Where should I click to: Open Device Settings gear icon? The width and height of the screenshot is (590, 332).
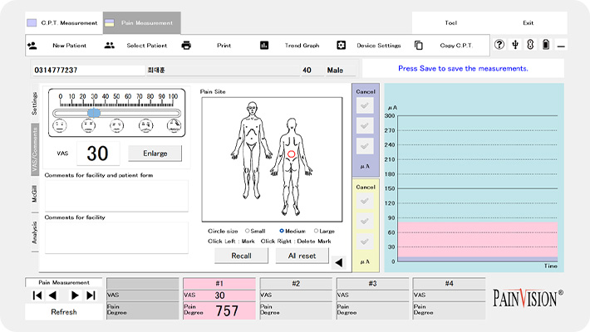(x=341, y=46)
